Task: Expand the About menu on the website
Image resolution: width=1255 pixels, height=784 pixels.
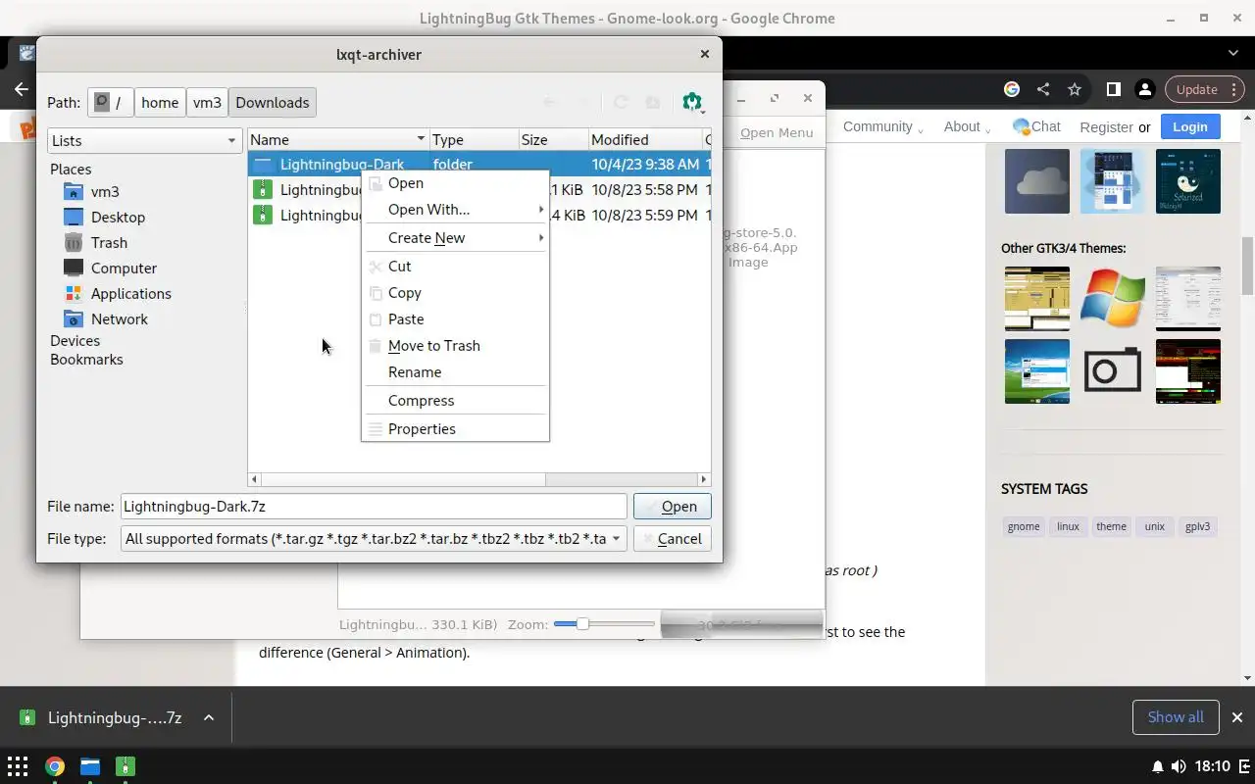Action: pyautogui.click(x=967, y=126)
